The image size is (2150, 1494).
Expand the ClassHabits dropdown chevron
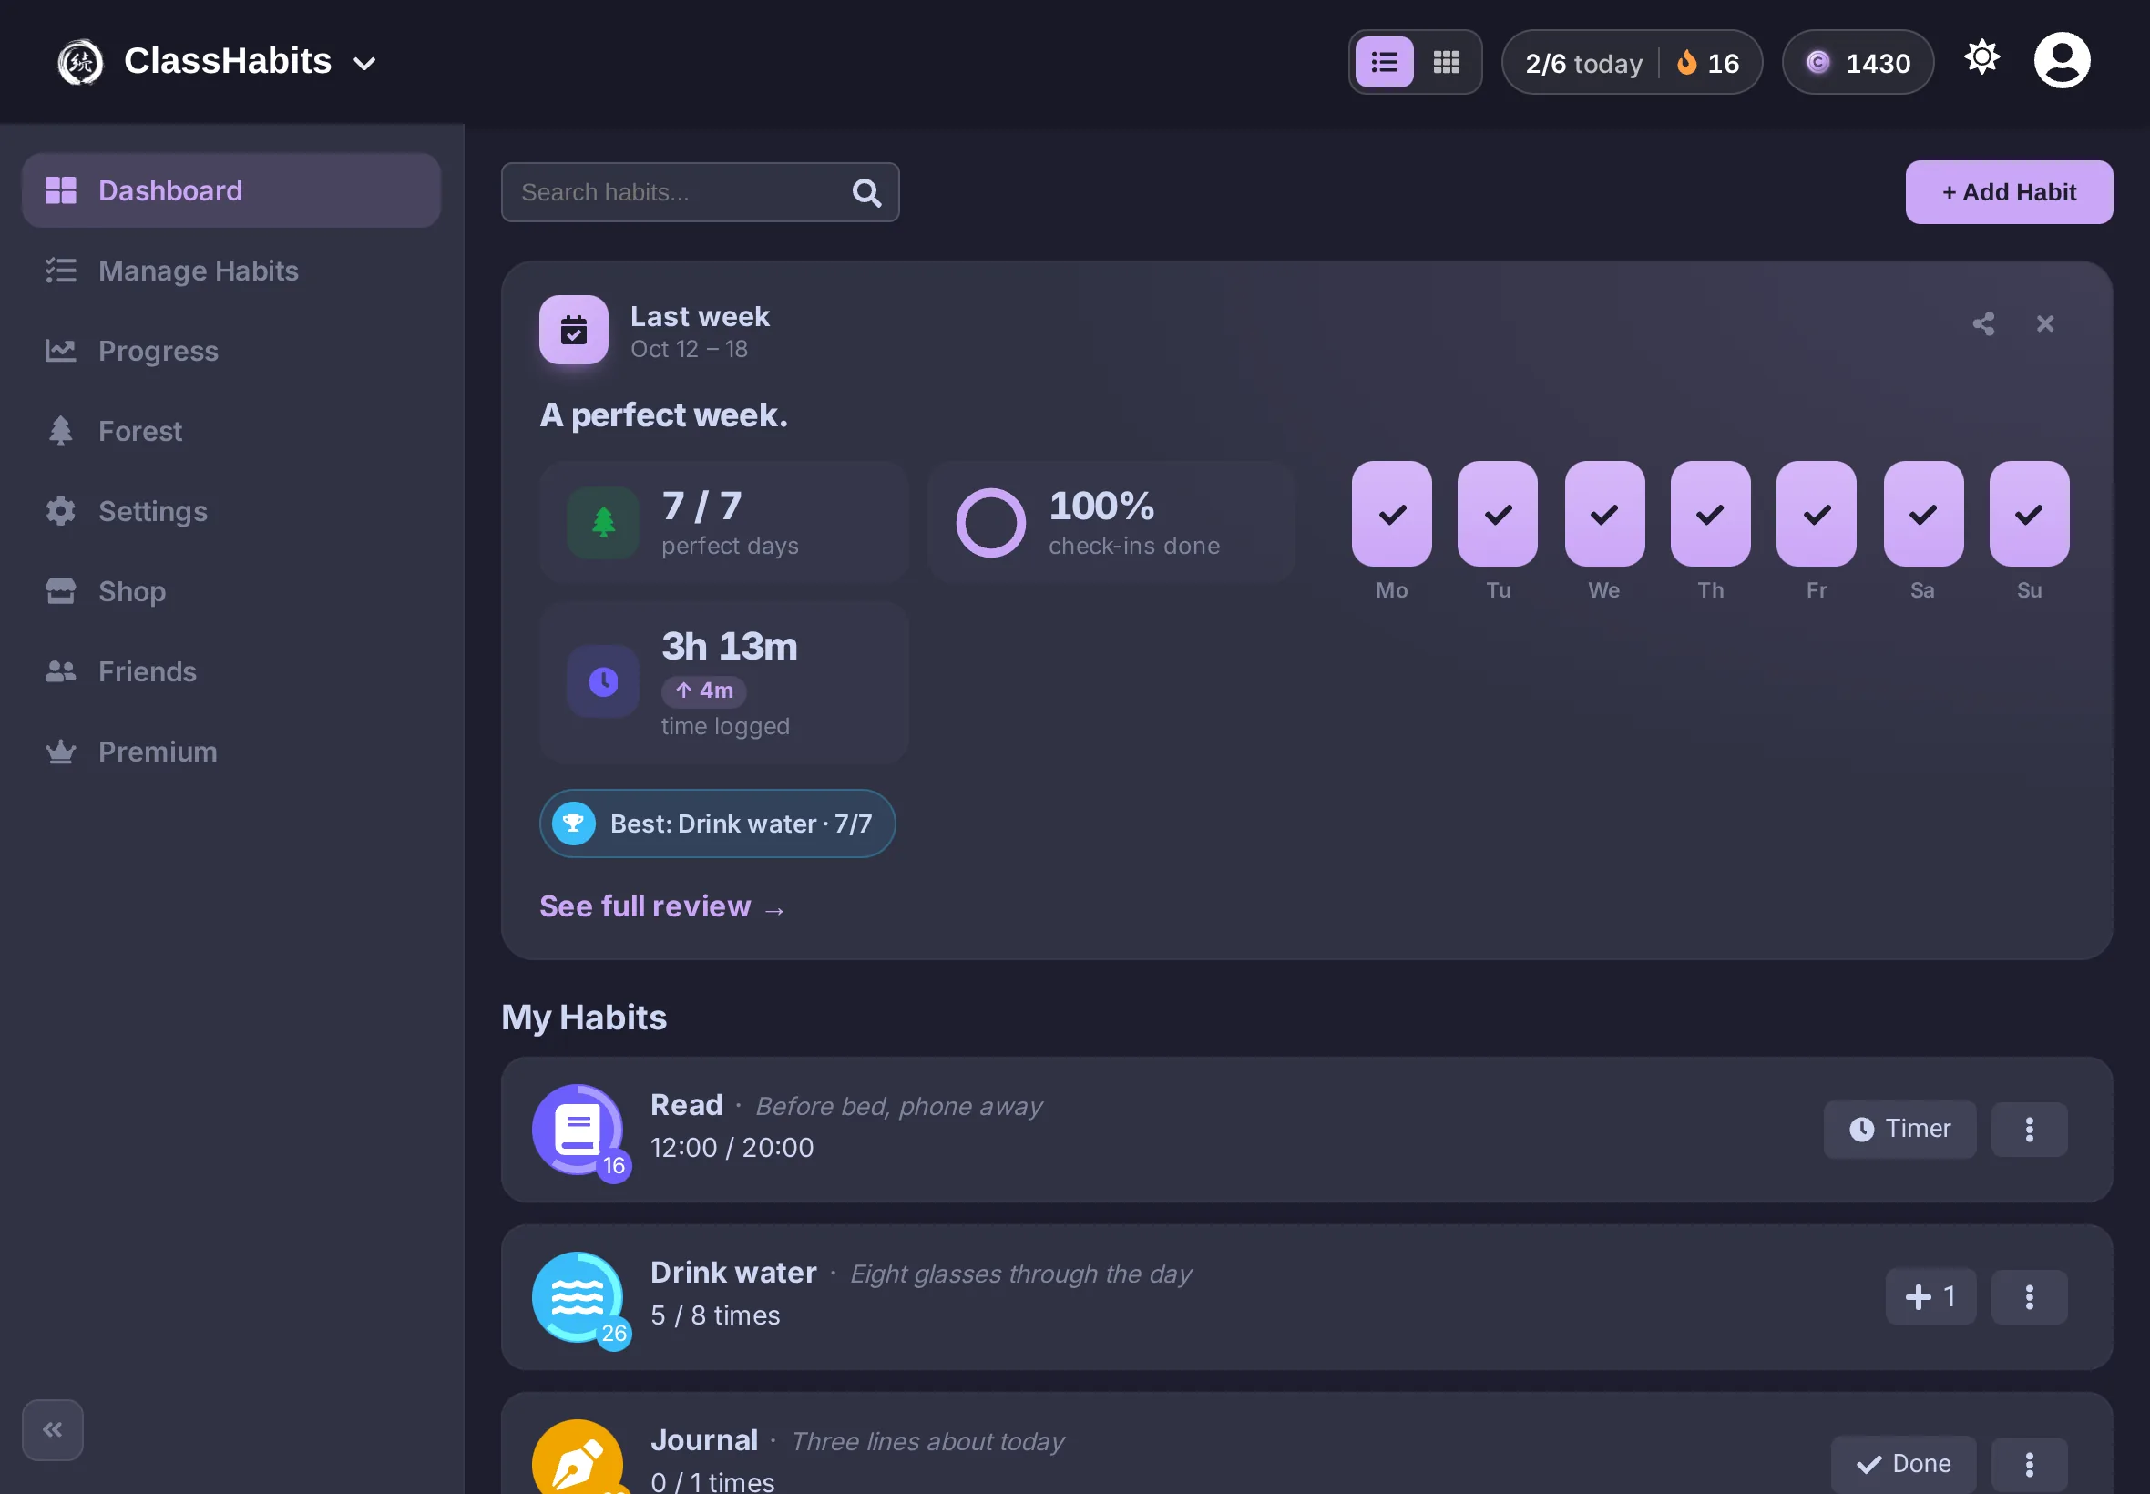pos(364,64)
